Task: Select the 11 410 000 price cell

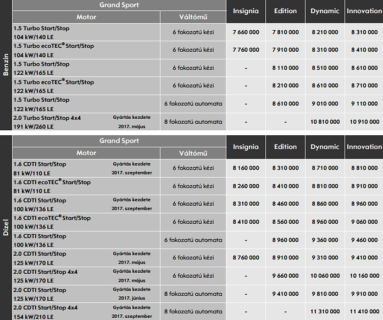Action: 364,311
